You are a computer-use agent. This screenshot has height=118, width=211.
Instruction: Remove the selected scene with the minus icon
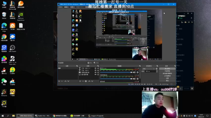[x=62, y=81]
